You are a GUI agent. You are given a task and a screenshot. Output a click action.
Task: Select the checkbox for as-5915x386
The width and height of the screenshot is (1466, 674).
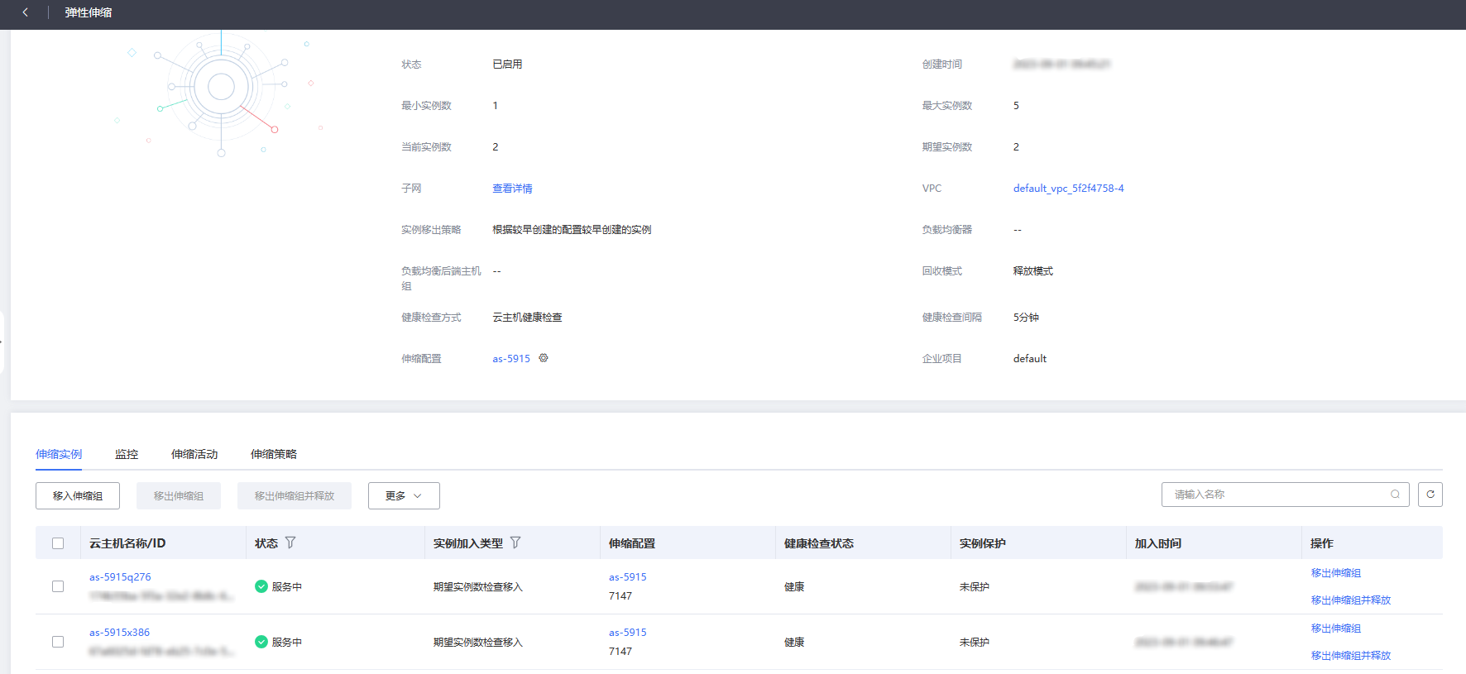click(58, 642)
